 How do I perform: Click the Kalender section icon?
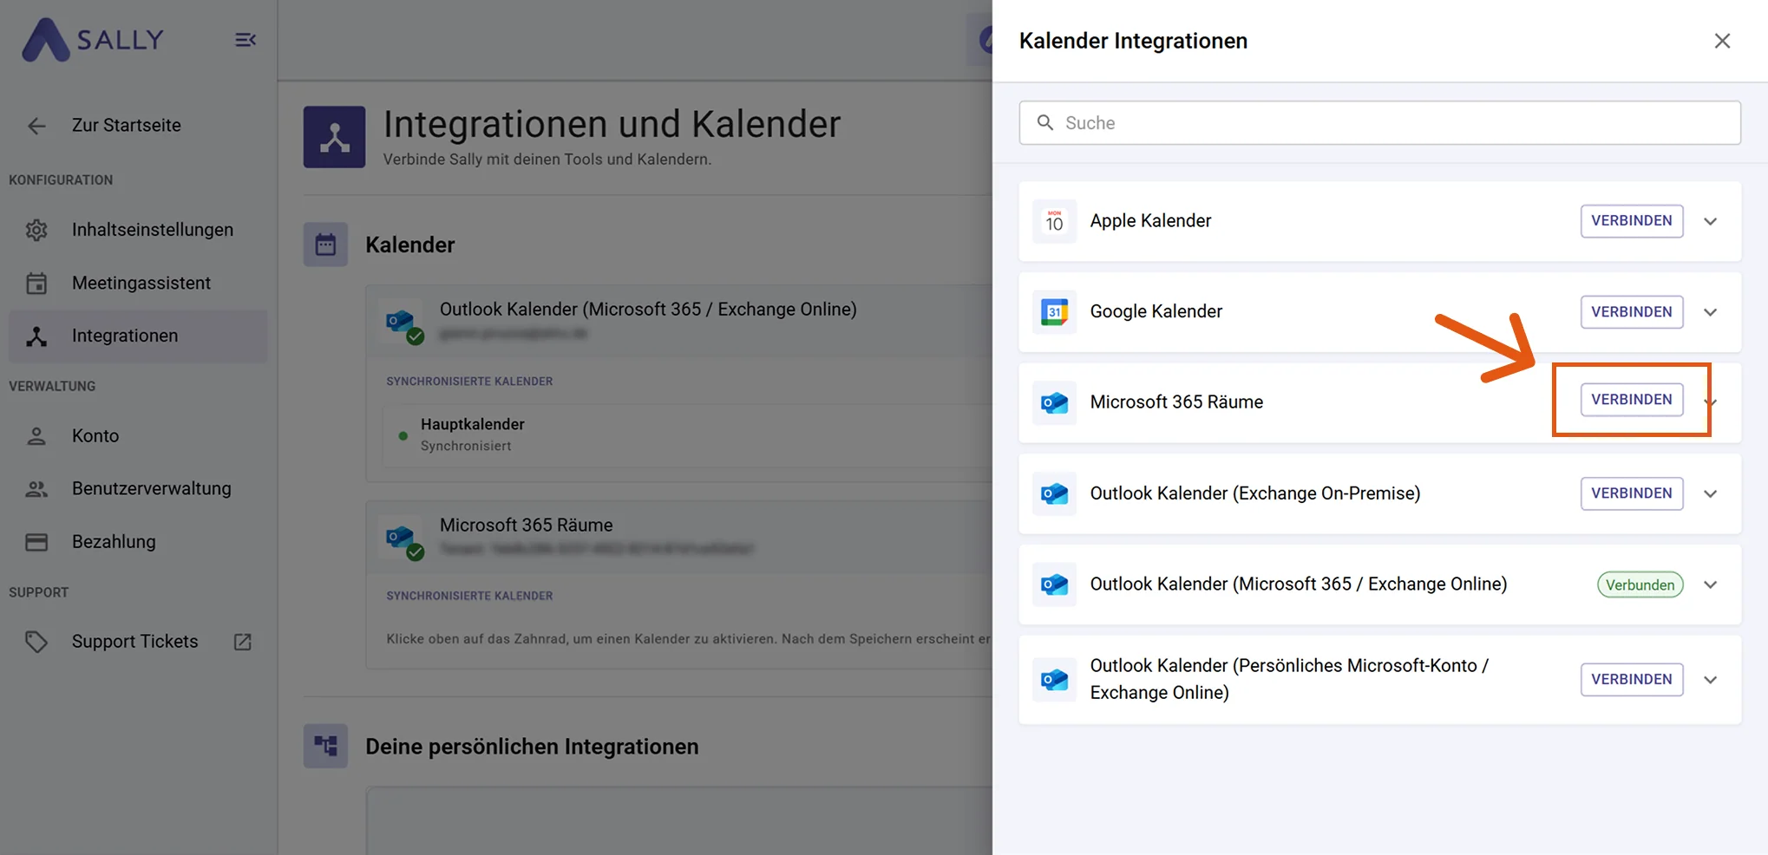click(325, 245)
